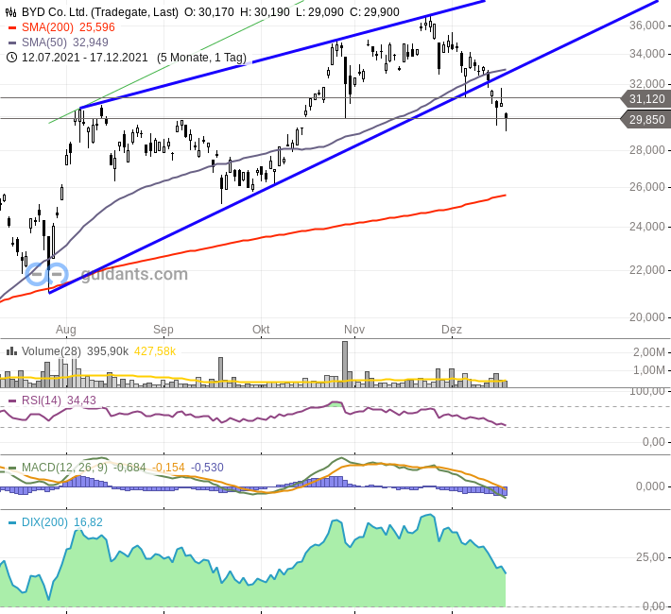Click the 25,00 DIX axis label
The width and height of the screenshot is (671, 614).
[650, 557]
